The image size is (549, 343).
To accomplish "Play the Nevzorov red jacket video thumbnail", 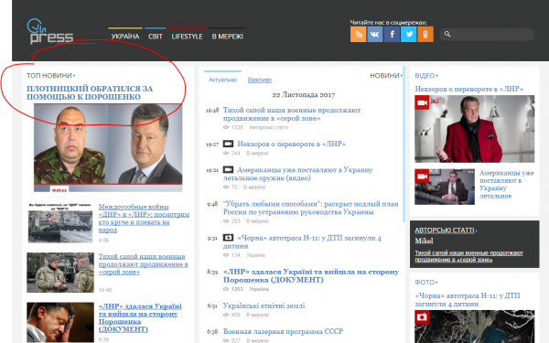I will point(474,129).
